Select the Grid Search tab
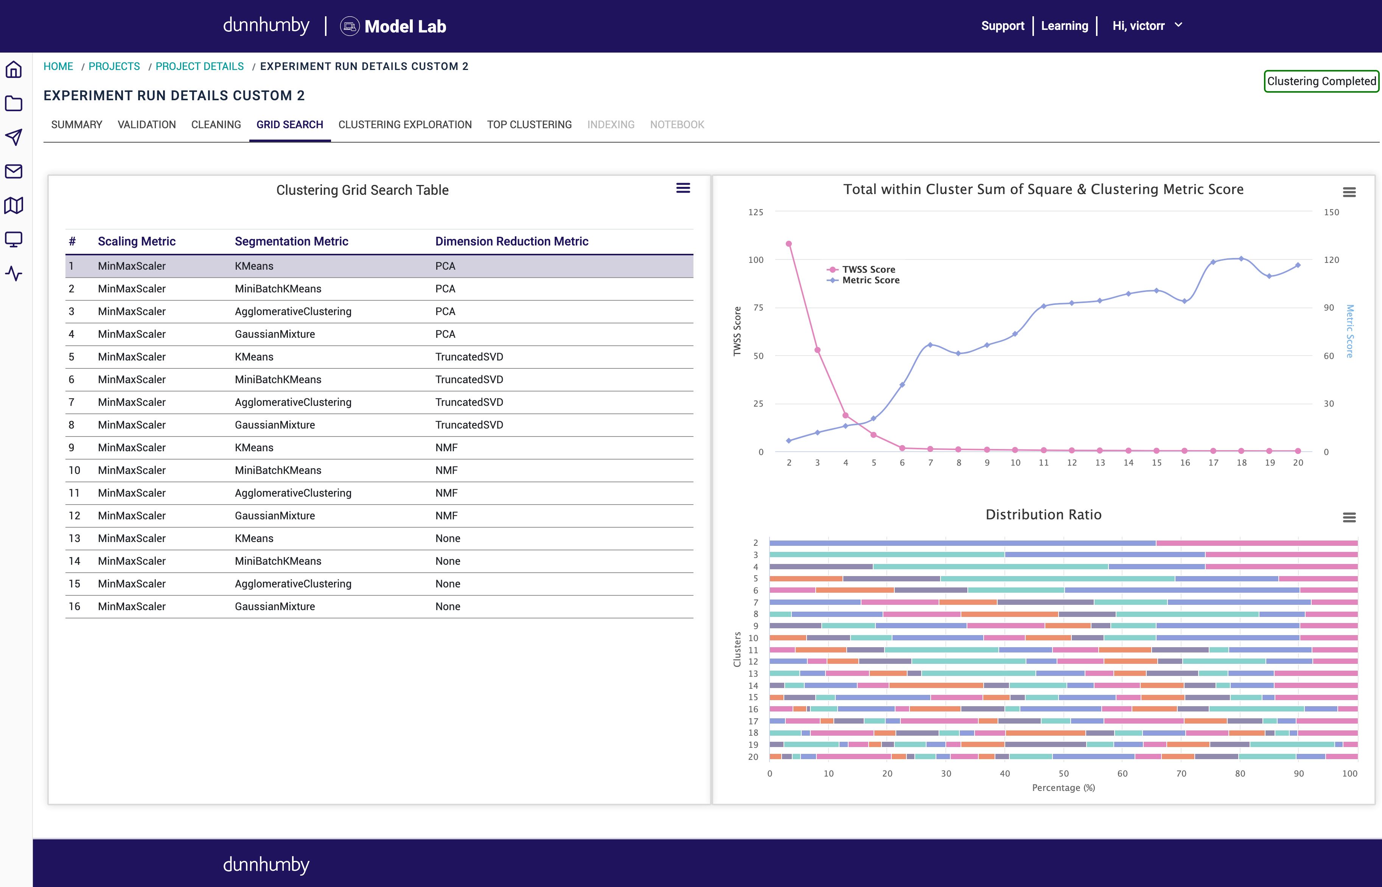The height and width of the screenshot is (887, 1382). [x=290, y=124]
